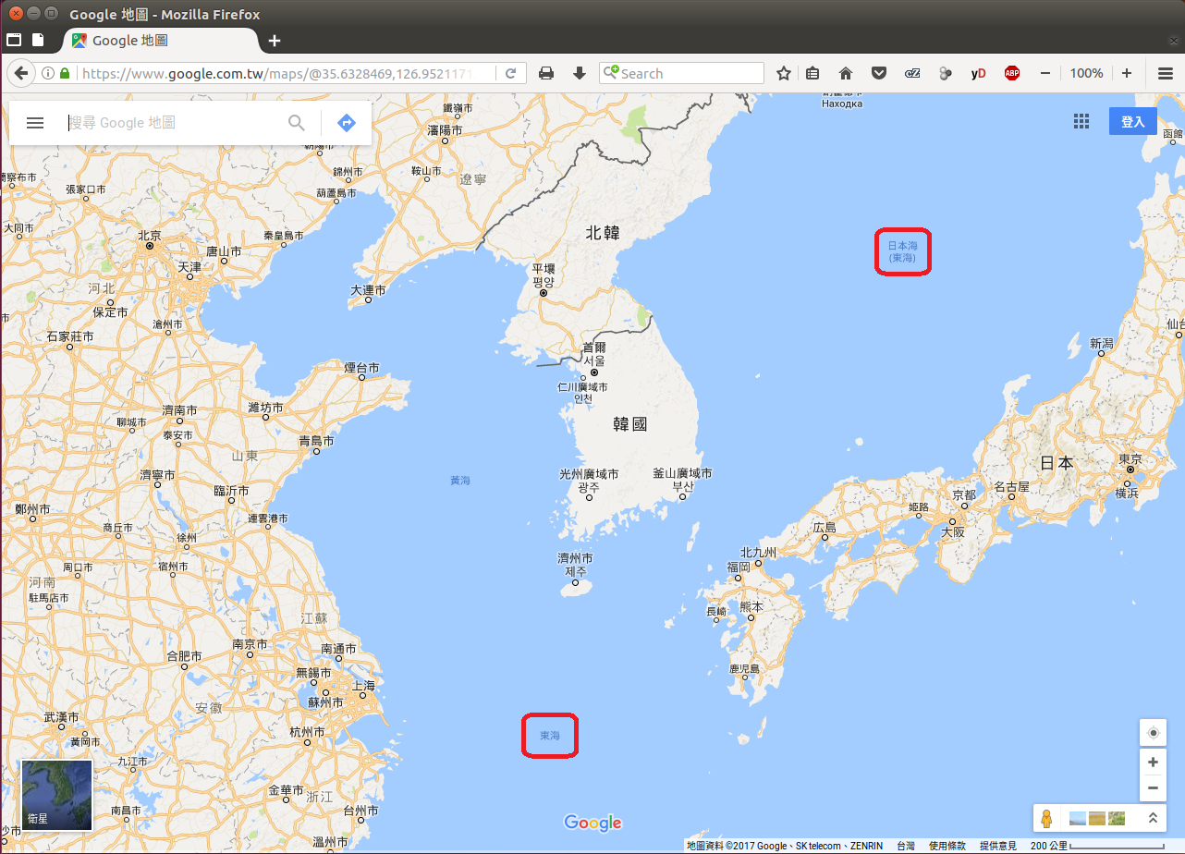Select the Google 地圖 browser tab
The height and width of the screenshot is (854, 1185).
pyautogui.click(x=157, y=41)
